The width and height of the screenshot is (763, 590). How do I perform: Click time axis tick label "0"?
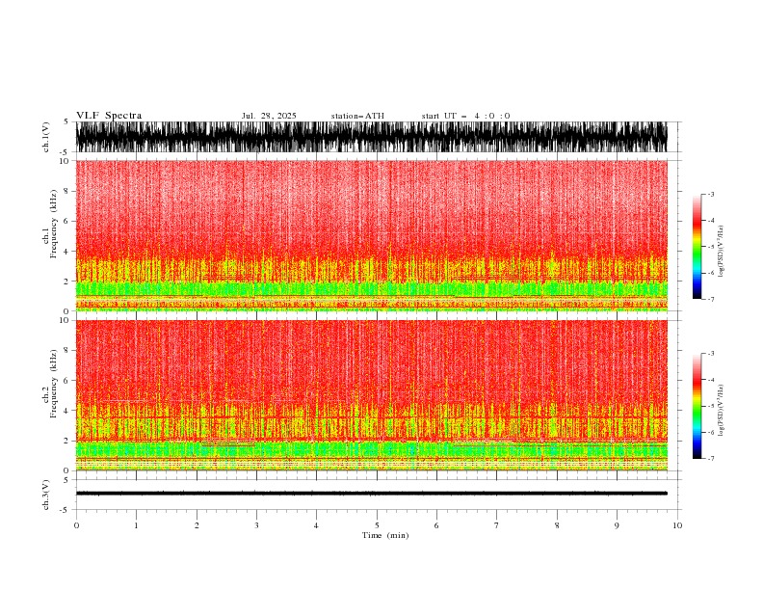click(76, 525)
